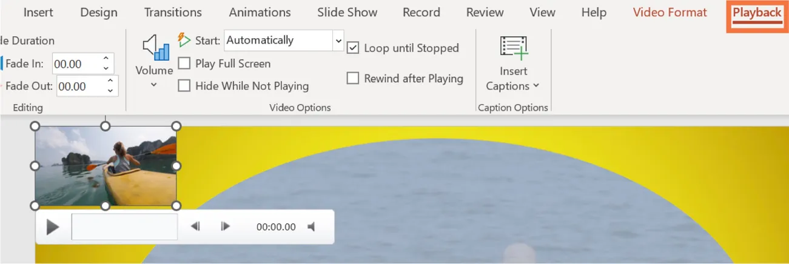This screenshot has width=789, height=264.
Task: Decrease Fade Out duration with down arrow
Action: pos(110,91)
